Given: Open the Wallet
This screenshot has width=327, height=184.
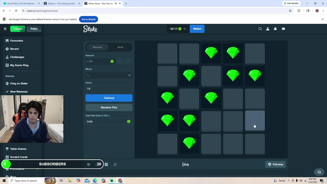Looking at the screenshot, I should [197, 29].
